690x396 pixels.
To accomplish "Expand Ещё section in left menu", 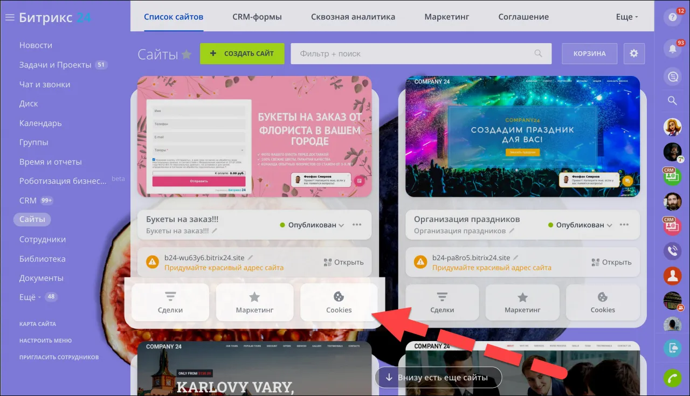I will [x=30, y=297].
